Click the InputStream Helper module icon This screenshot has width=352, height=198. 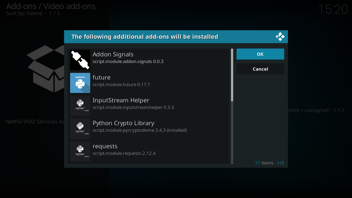[80, 106]
